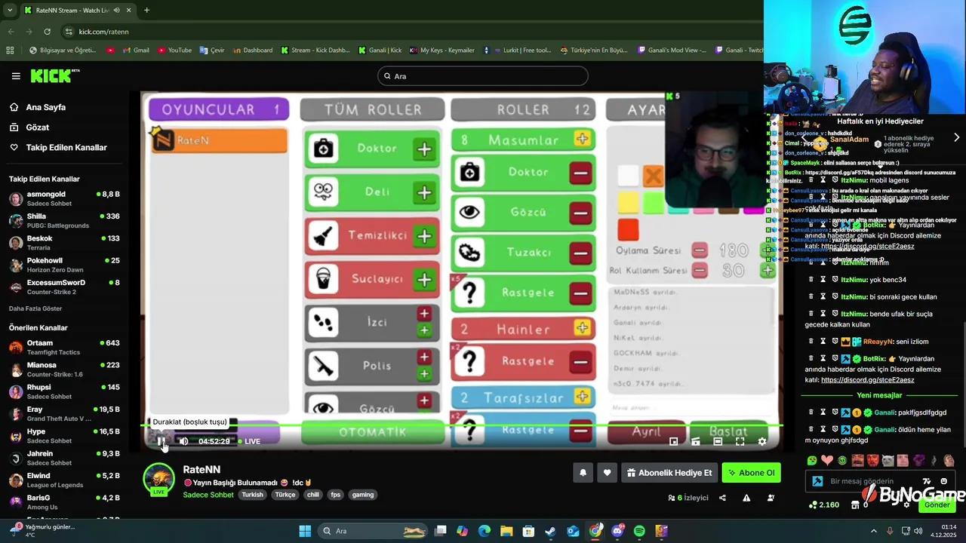Image resolution: width=966 pixels, height=543 pixels.
Task: Timeout Ganali on 'paklfjgsdlfgdgd' message hourglass
Action: 823,413
